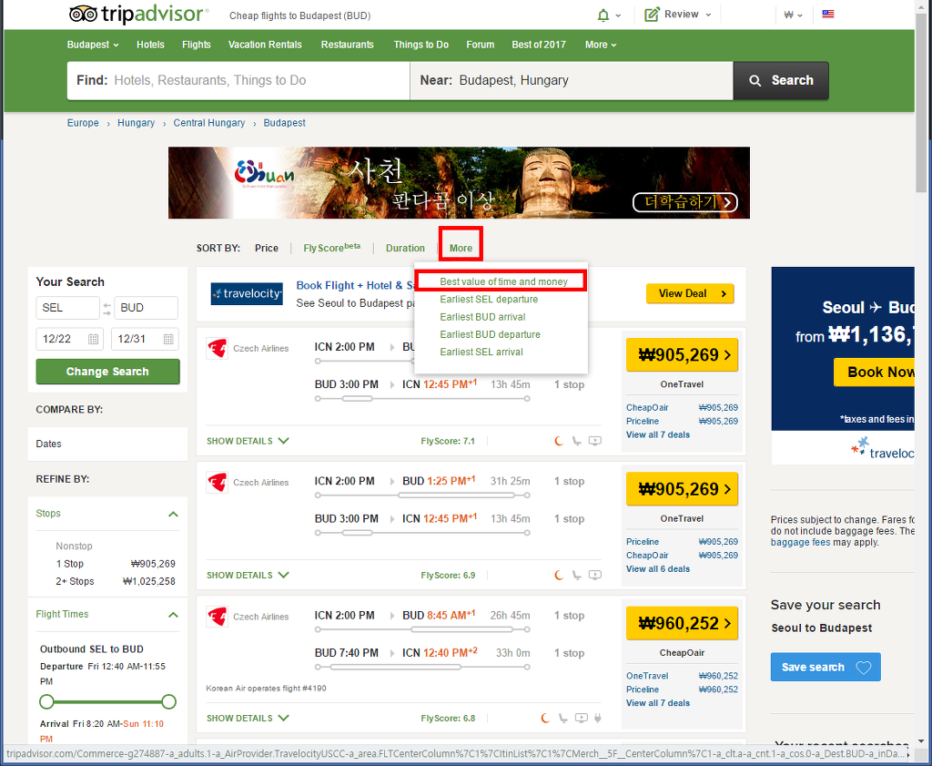This screenshot has height=766, width=932.
Task: Click the yellow View Deal button
Action: [x=690, y=293]
